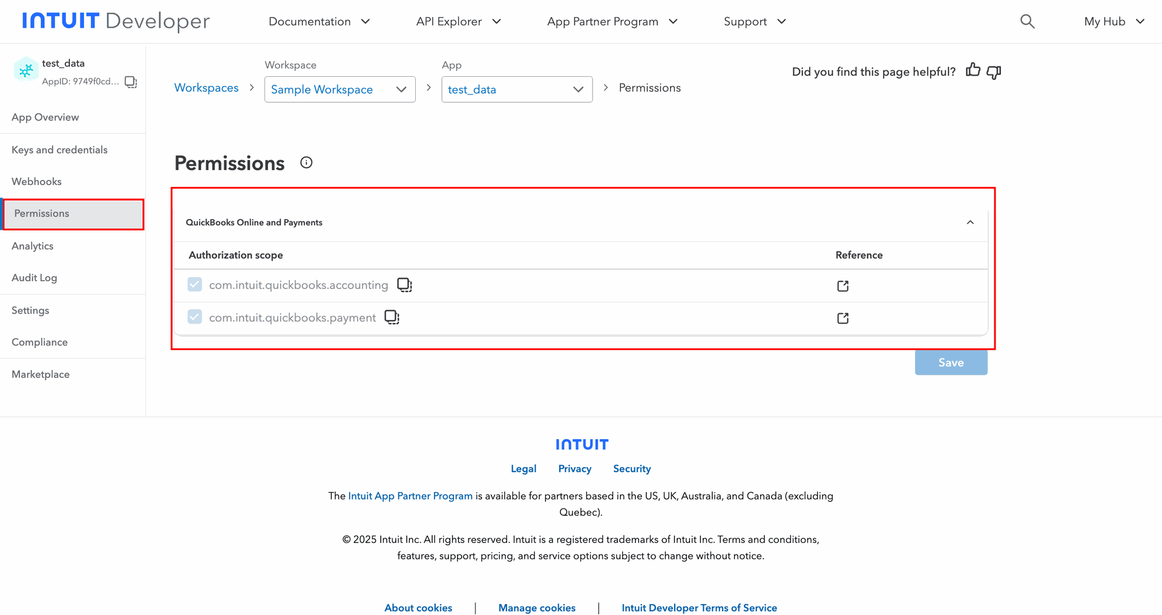Viewport: 1162px width, 615px height.
Task: Click the thumbs down feedback icon
Action: click(994, 72)
